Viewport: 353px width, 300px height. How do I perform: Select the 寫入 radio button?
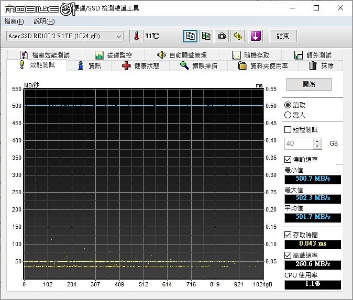click(288, 115)
